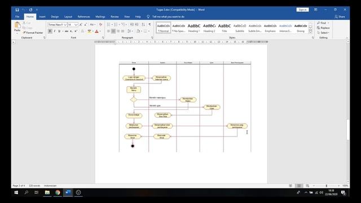Open Chrome from the taskbar
Screen dimensions: 361x203
point(58,192)
